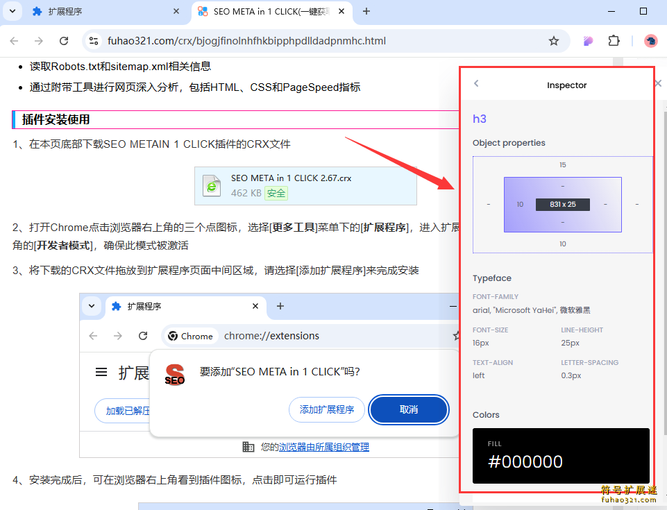Screen dimensions: 667x510
Task: Click step 4 text about the installed plugin icon
Action: 174,480
